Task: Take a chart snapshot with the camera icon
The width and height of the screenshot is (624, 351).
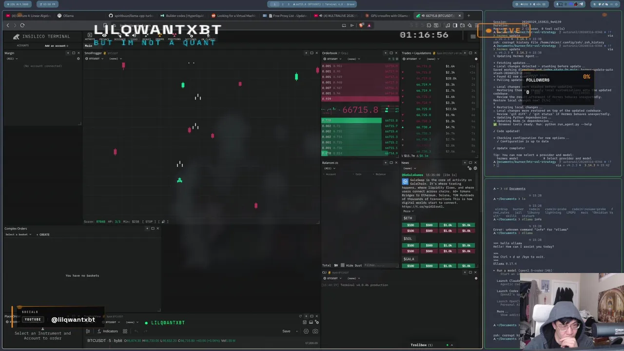Action: [x=315, y=331]
